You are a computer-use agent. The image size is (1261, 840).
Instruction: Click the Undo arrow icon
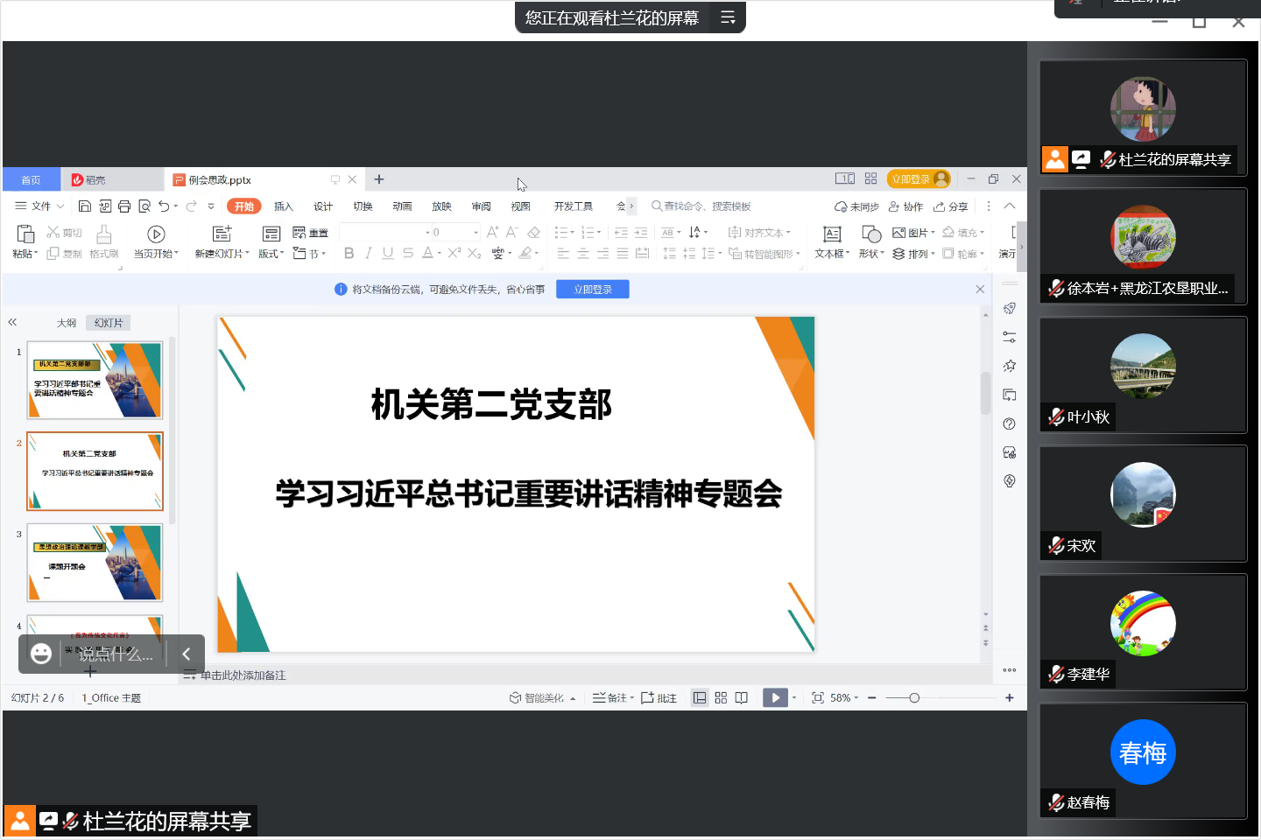[164, 206]
